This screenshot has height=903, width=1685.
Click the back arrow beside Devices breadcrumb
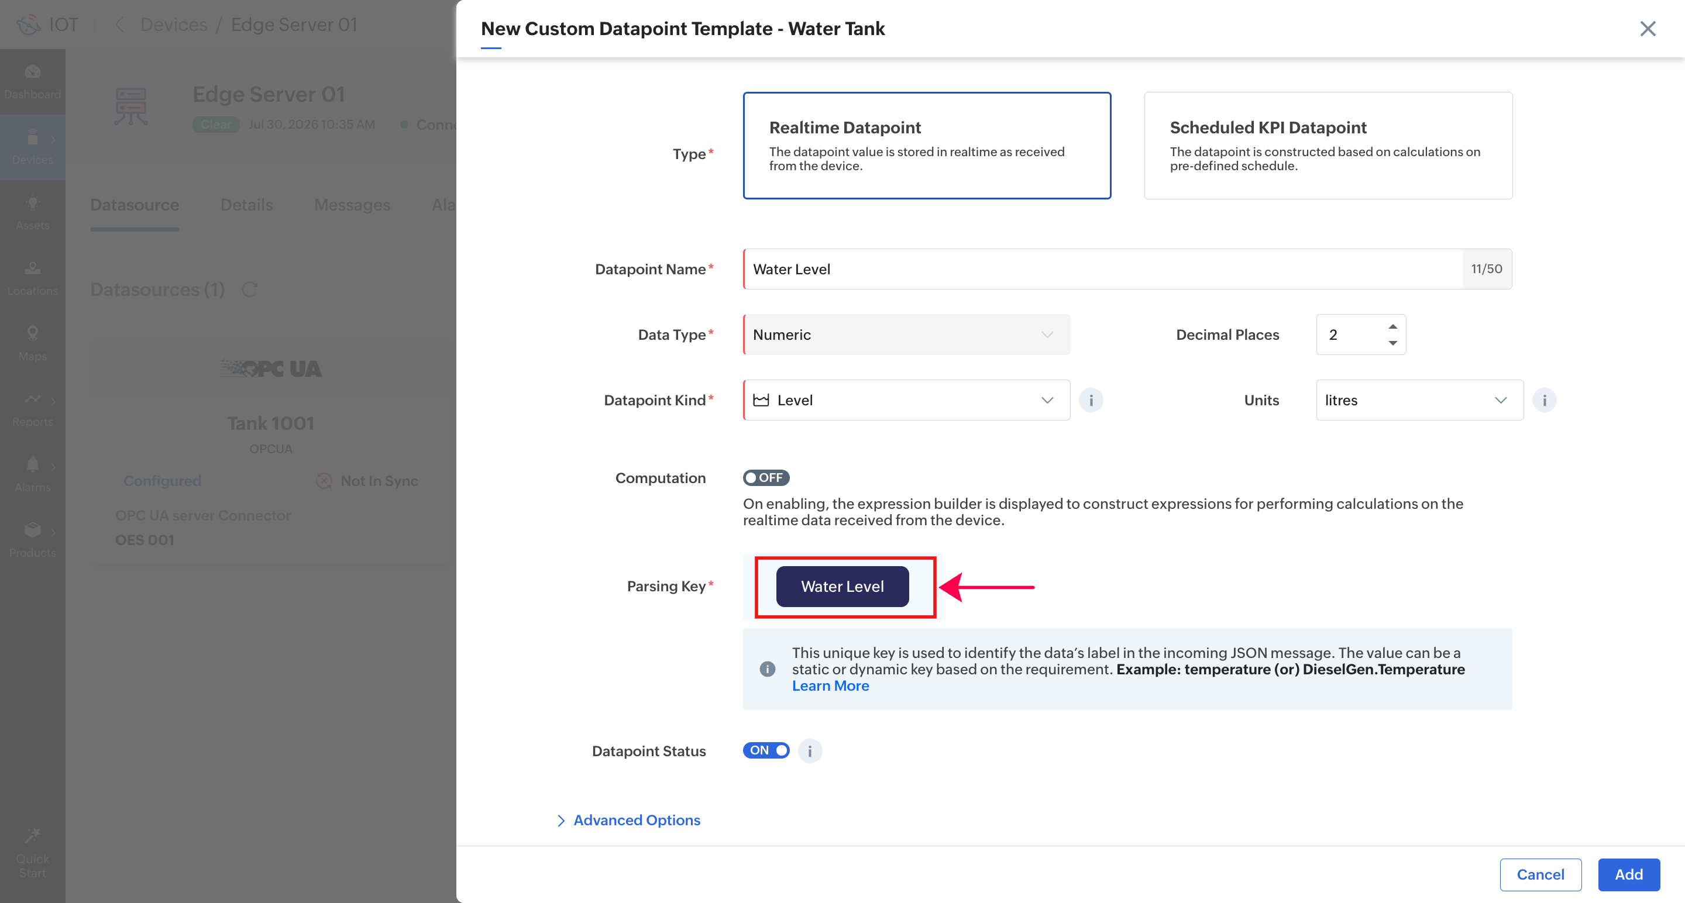[119, 25]
